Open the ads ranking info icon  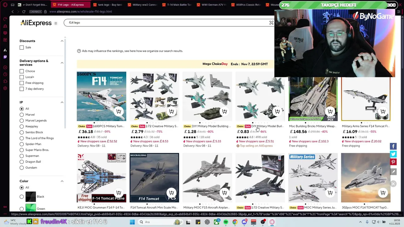[x=79, y=51]
